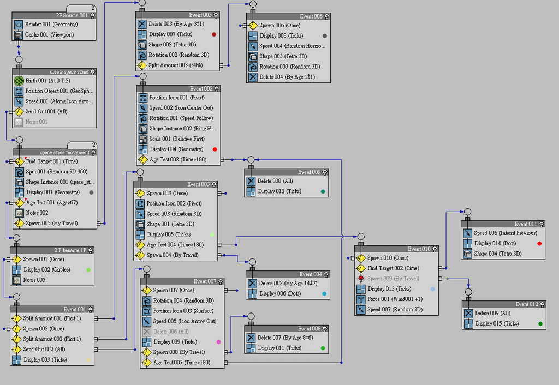Select the Display 002 (Circles) operator

click(52, 270)
